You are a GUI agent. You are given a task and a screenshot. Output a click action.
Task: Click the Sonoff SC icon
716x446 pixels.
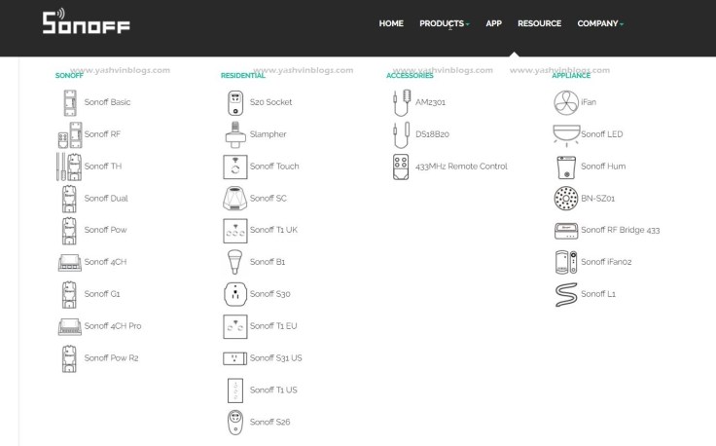point(234,199)
